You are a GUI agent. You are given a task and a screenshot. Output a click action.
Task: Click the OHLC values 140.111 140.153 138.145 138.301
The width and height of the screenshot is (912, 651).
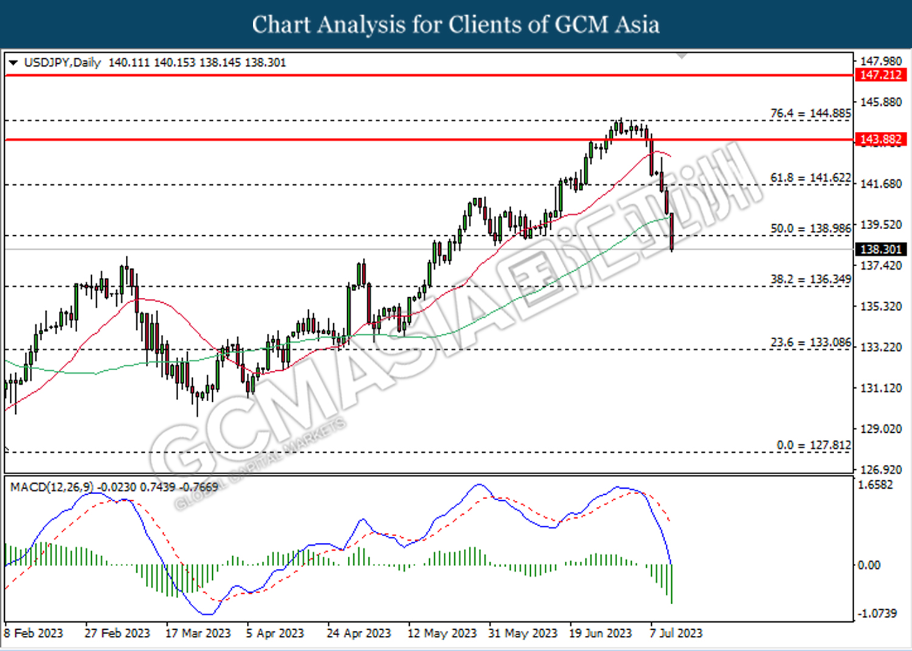(197, 63)
